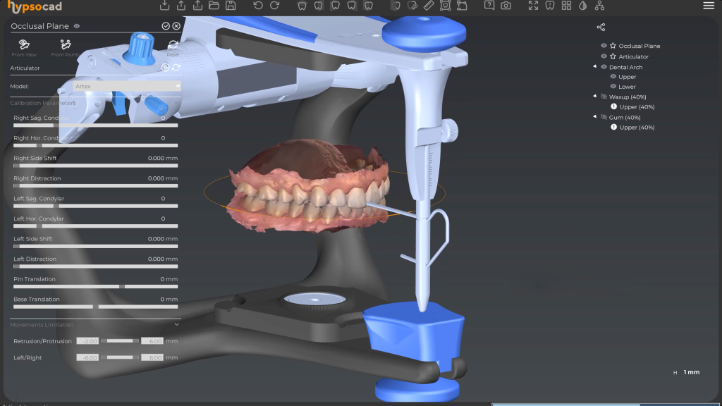Click the From Points icon
Viewport: 722px width, 406px height.
click(x=65, y=45)
